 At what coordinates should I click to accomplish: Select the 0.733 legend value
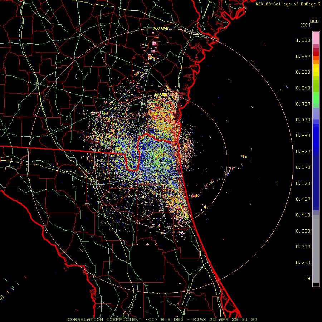coord(303,120)
